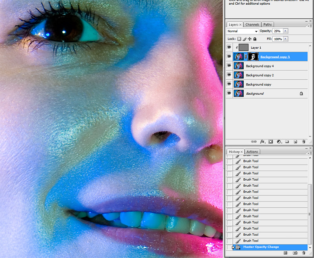The height and width of the screenshot is (258, 314).
Task: Close the Layers tab with its x
Action: tap(240, 25)
